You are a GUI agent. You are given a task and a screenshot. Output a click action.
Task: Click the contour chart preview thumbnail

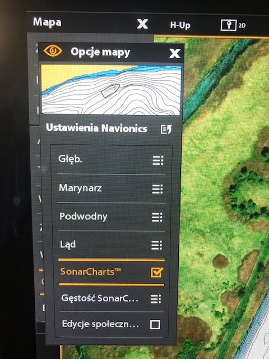[111, 90]
